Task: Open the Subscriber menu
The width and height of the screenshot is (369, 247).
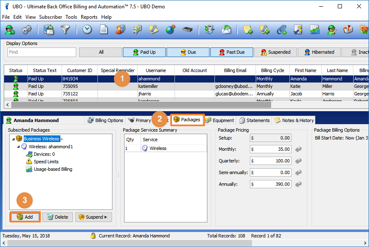Action: [50, 17]
